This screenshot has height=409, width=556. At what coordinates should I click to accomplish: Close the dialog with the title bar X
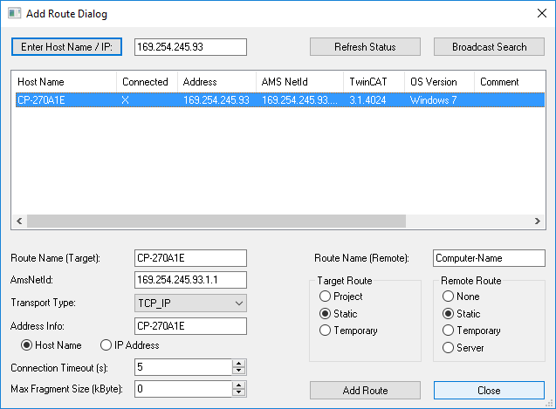pos(541,13)
